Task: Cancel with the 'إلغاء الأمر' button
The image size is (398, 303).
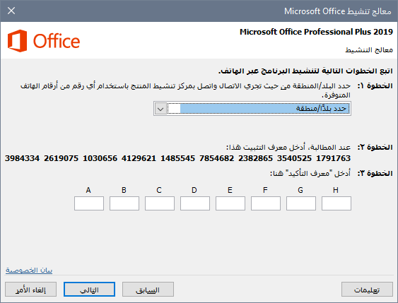Action: (30, 290)
